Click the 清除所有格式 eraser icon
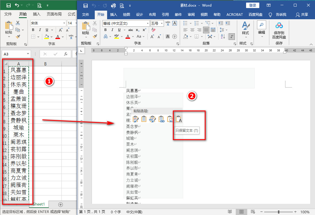The image size is (315, 215). click(153, 30)
